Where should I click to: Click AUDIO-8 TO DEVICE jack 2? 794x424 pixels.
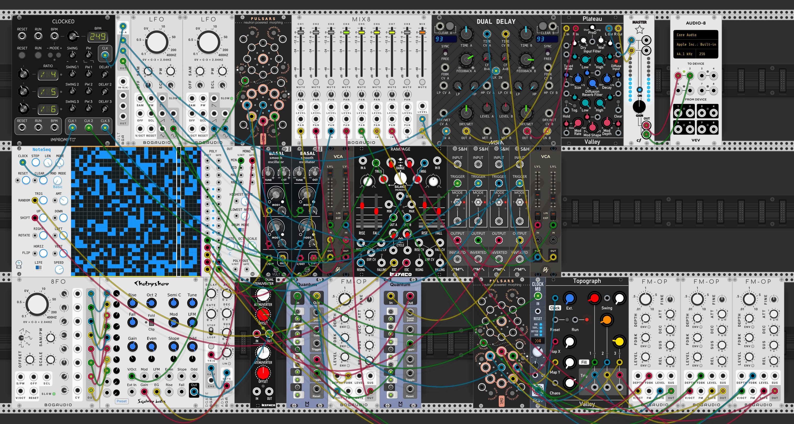click(690, 76)
